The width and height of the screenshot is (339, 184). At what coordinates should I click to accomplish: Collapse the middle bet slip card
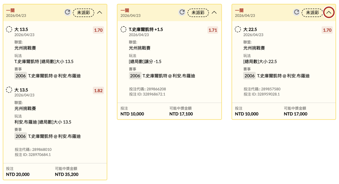coord(214,13)
